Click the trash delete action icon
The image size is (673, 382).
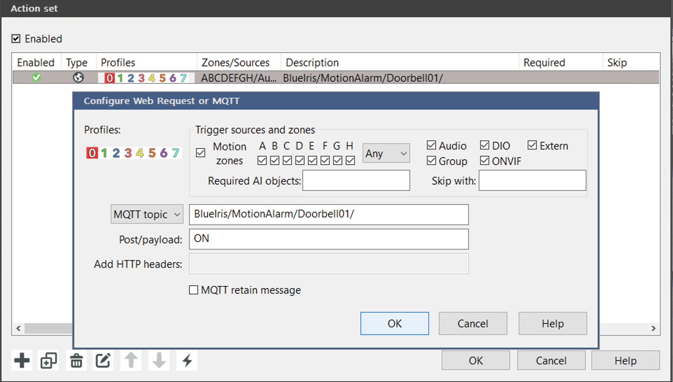(x=76, y=360)
